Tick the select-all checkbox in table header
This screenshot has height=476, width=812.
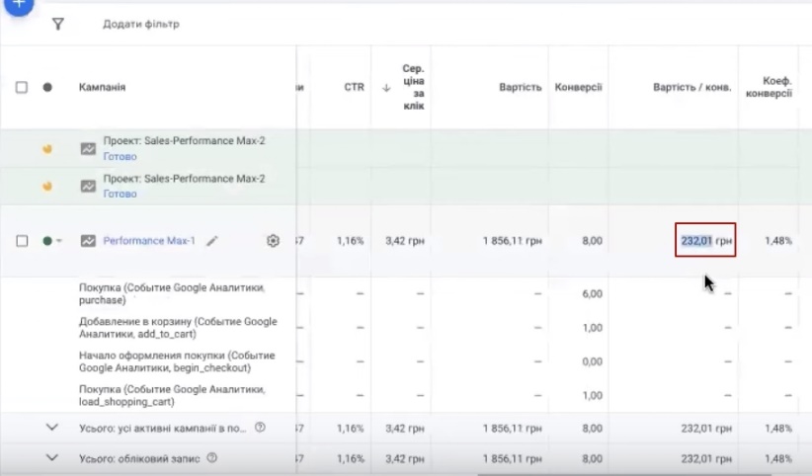22,87
